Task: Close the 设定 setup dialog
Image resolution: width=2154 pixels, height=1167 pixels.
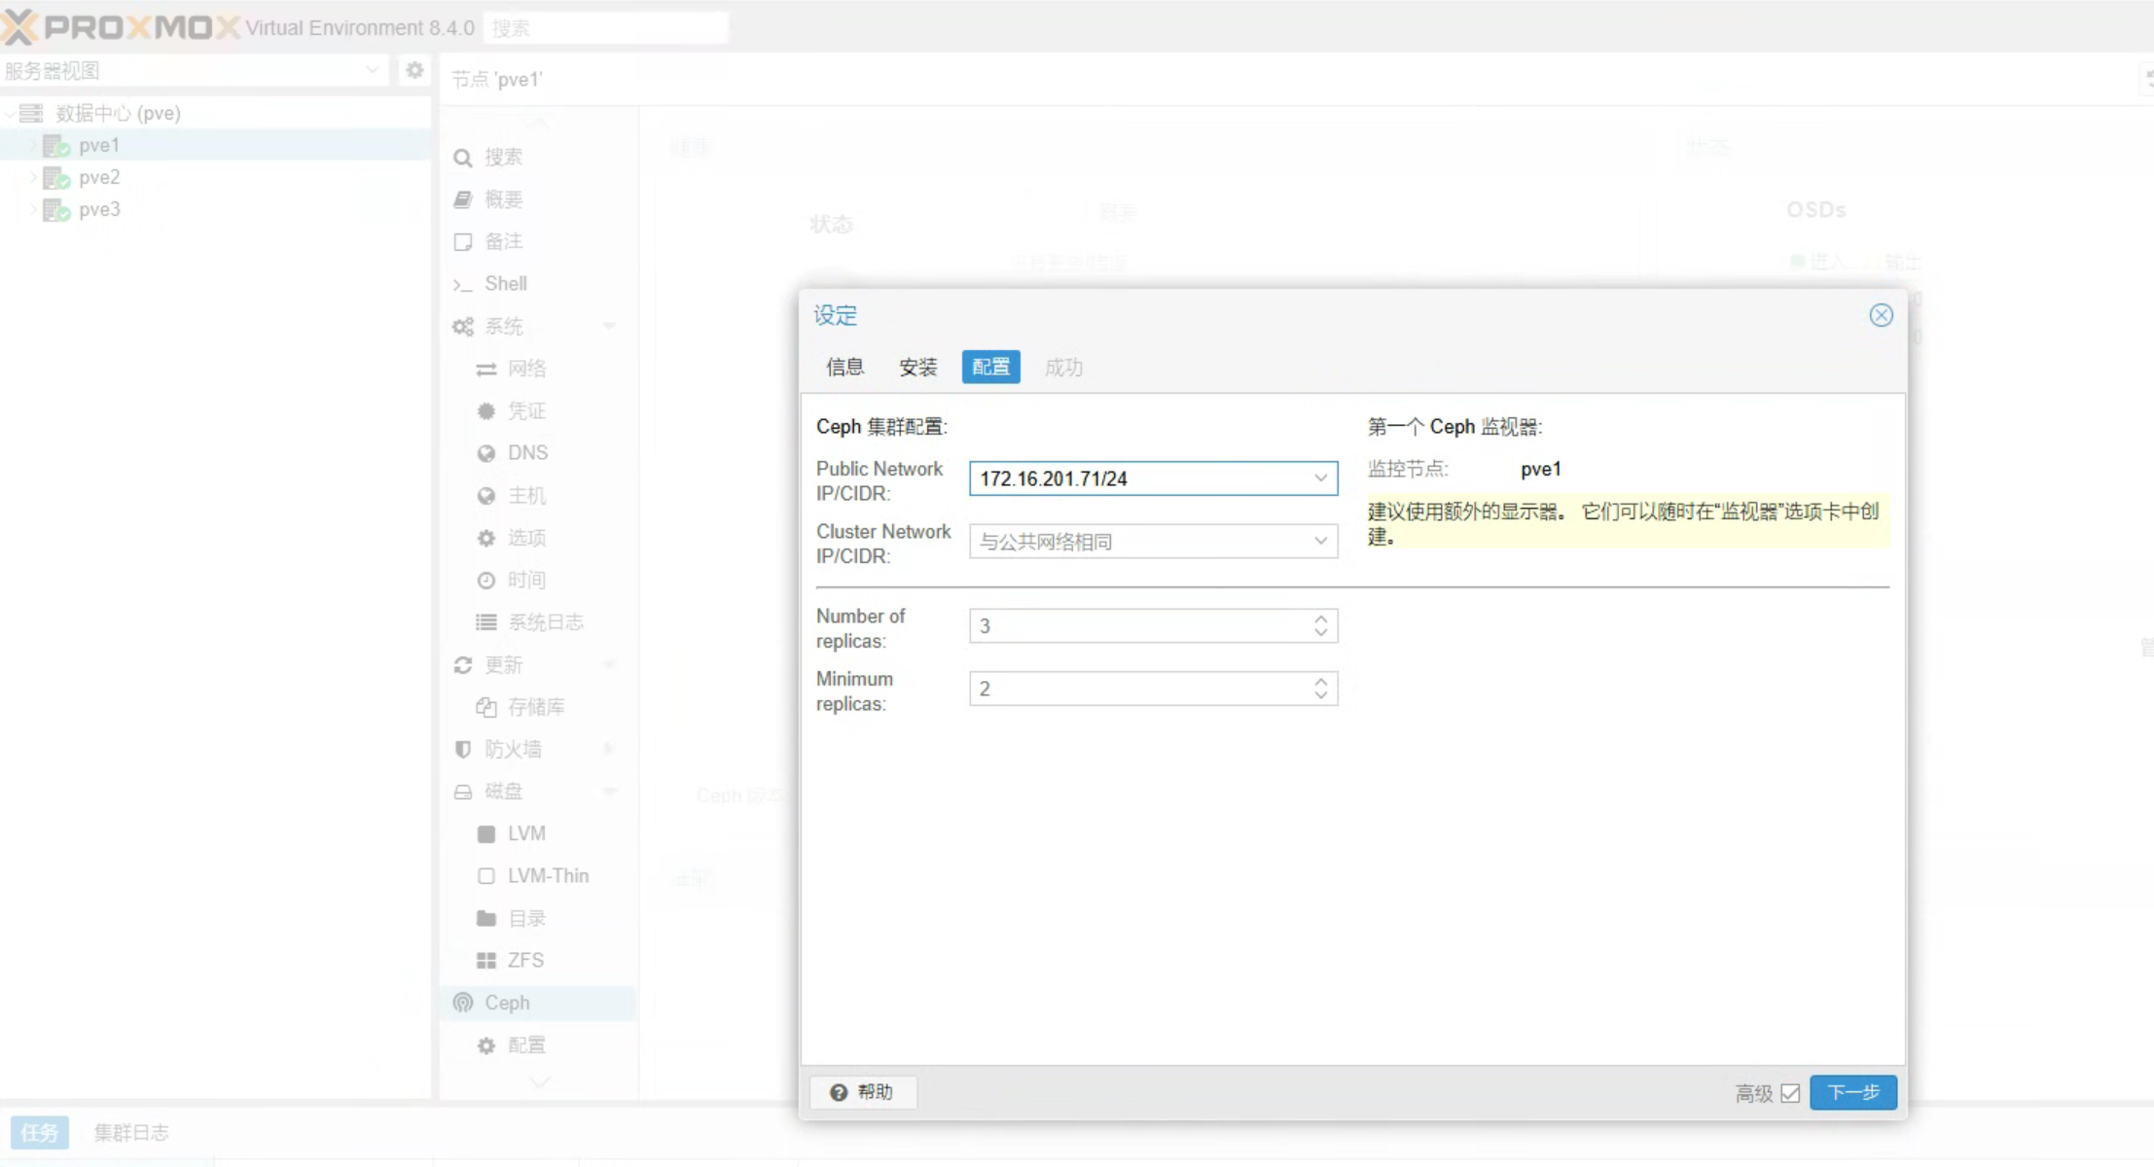Action: (x=1881, y=315)
